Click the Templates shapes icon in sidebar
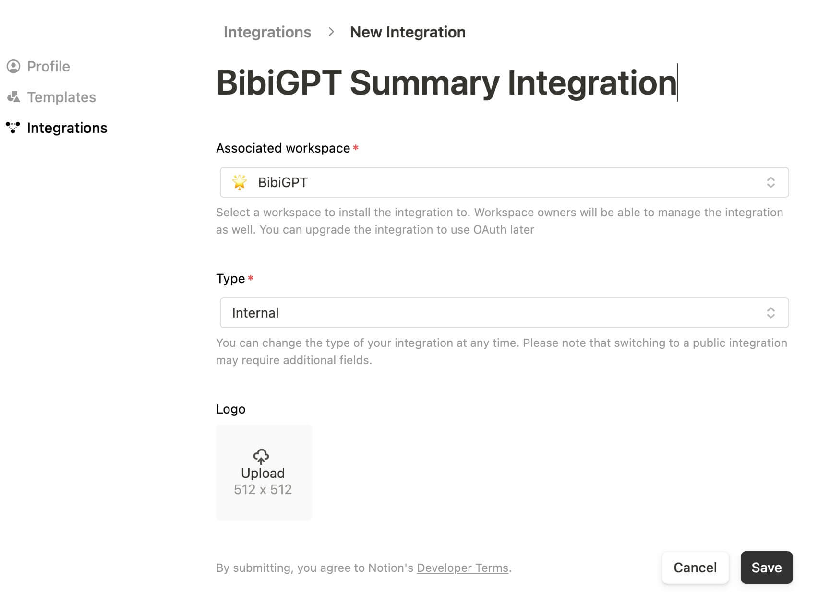The height and width of the screenshot is (592, 818). (x=13, y=97)
